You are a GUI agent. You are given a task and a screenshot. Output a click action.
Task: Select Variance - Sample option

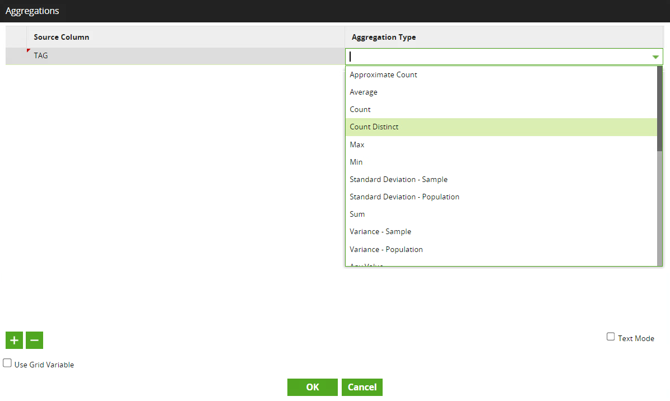tap(380, 231)
